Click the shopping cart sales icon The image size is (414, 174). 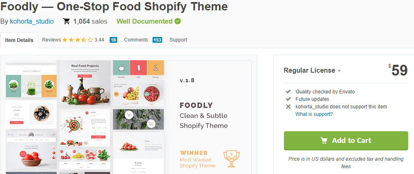tap(67, 21)
